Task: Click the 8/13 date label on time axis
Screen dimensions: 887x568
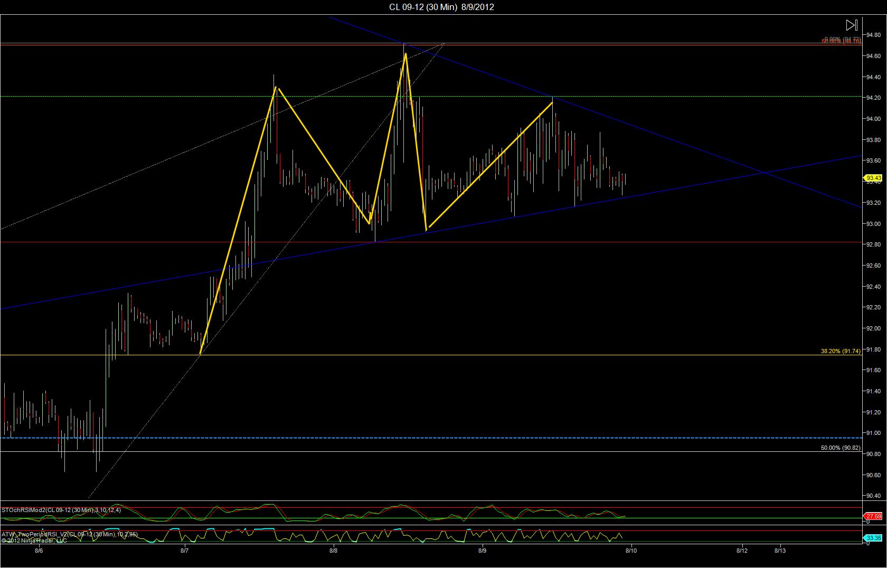Action: (x=780, y=551)
